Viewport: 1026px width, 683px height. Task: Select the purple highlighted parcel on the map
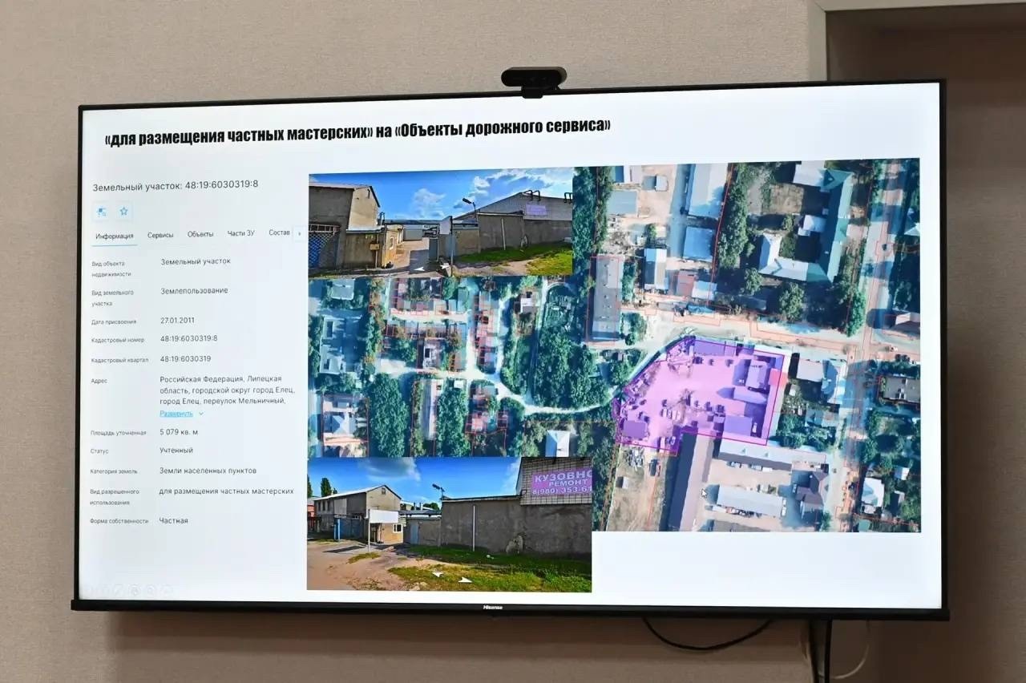tap(697, 393)
